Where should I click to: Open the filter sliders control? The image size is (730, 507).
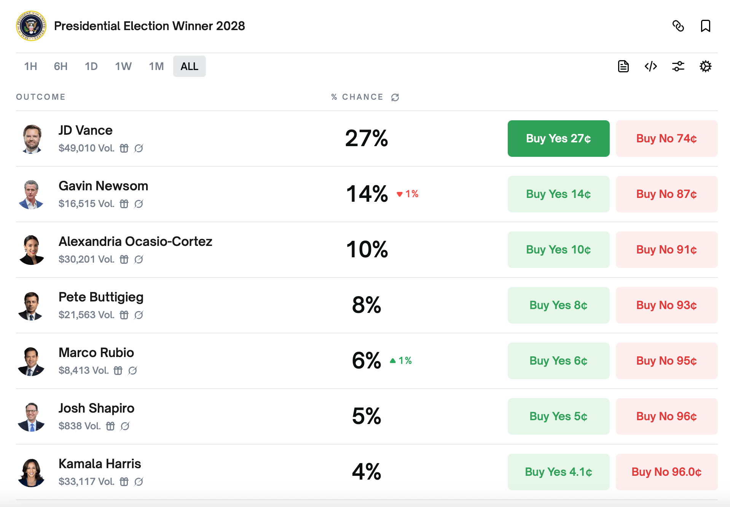tap(678, 66)
